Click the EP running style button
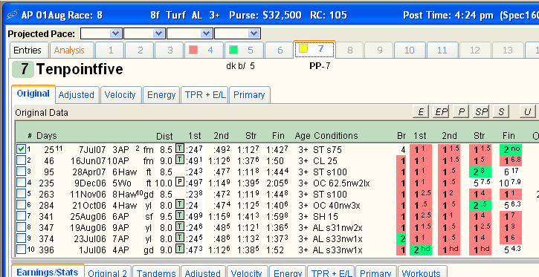 pyautogui.click(x=441, y=111)
